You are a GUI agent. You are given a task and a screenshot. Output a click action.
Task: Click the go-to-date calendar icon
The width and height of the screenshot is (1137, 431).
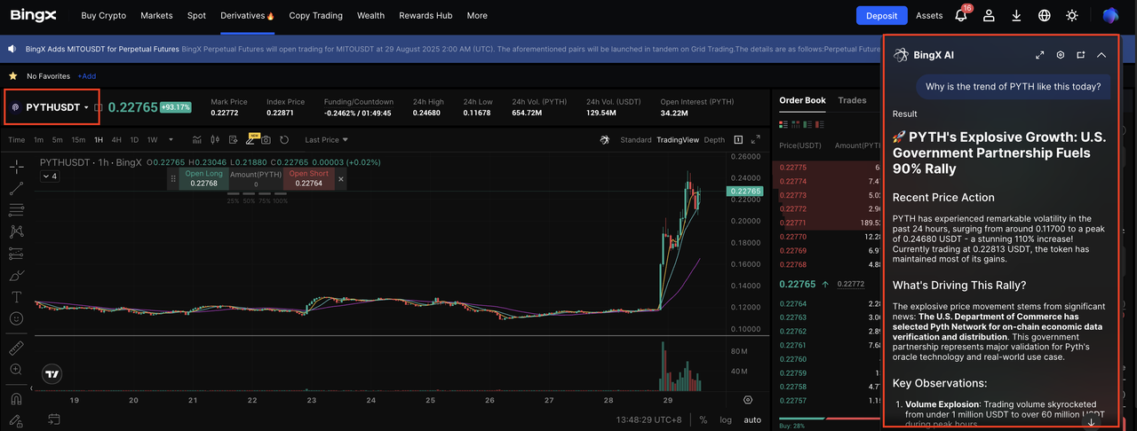point(53,419)
